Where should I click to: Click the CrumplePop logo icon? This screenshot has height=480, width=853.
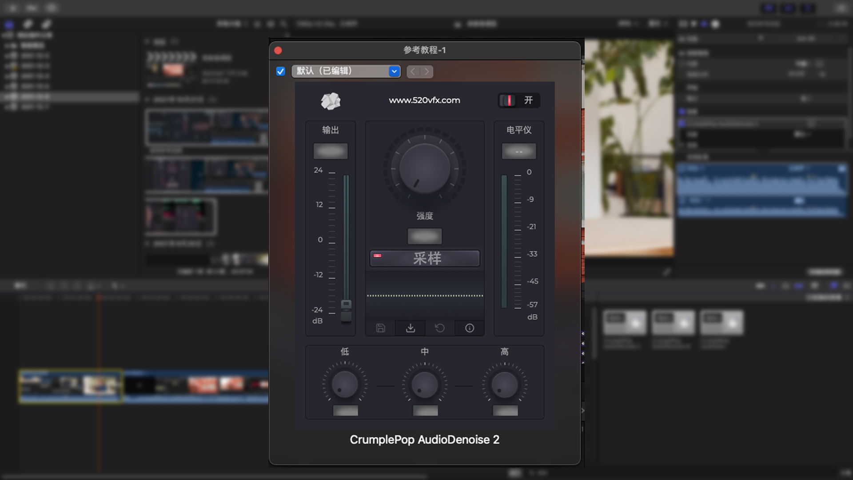[x=331, y=101]
